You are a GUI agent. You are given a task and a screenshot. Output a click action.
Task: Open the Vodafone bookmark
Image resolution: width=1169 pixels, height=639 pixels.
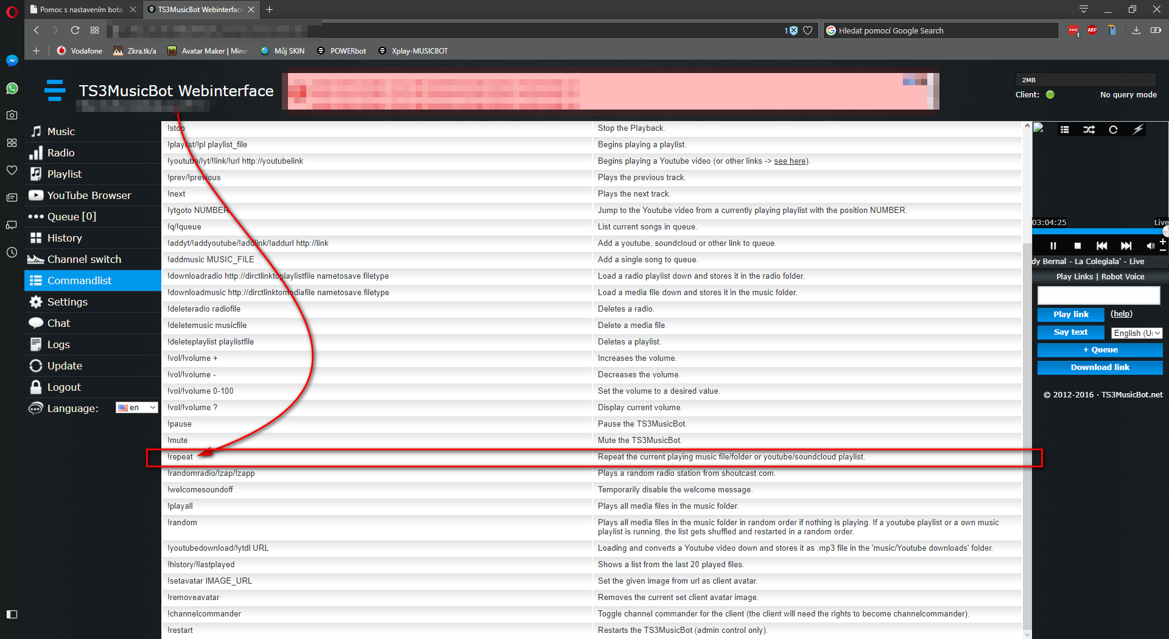click(80, 51)
